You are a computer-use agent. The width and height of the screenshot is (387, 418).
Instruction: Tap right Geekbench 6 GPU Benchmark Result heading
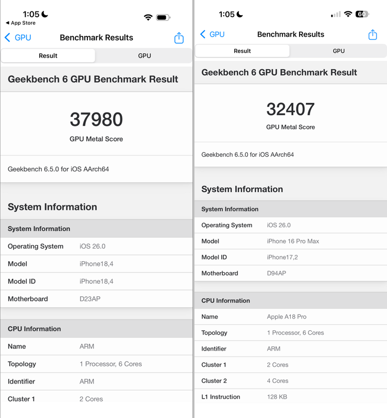(279, 73)
